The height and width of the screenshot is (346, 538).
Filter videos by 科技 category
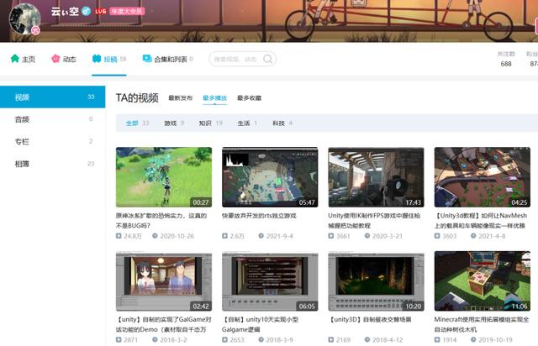(278, 123)
